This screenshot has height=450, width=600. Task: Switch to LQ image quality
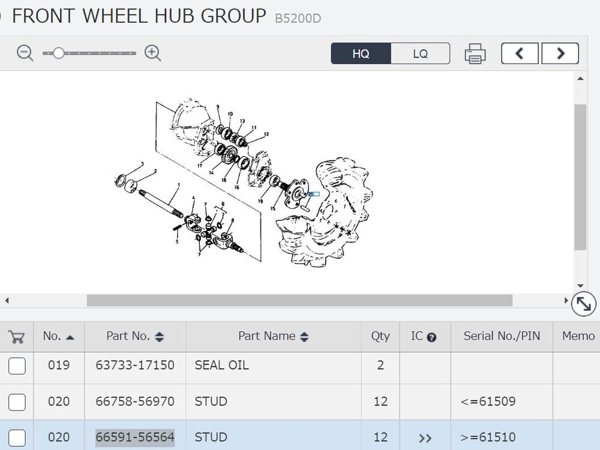421,53
